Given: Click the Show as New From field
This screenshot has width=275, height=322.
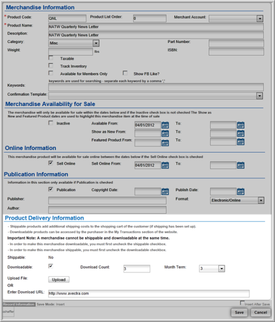Looking at the screenshot, I should (148, 133).
